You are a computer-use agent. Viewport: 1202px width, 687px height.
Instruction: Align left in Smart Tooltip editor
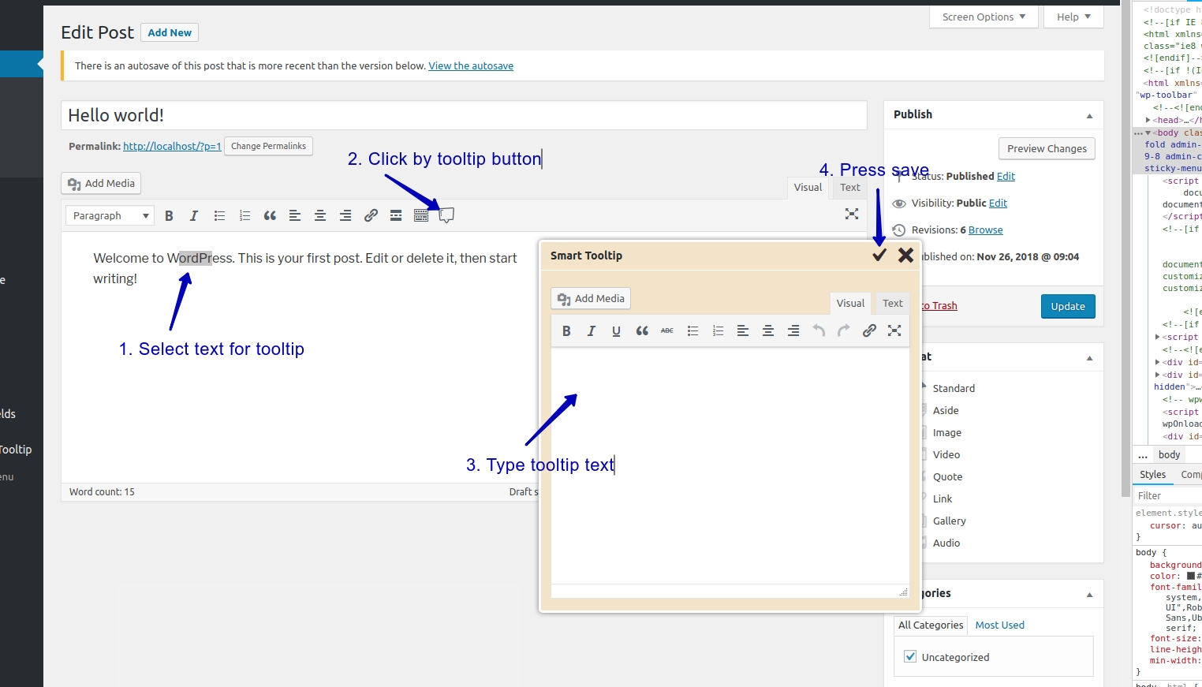(x=743, y=330)
